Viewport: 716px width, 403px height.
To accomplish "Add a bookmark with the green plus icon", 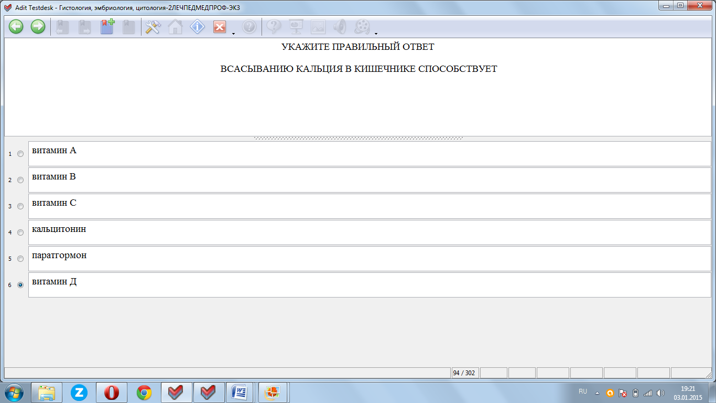I will [107, 27].
